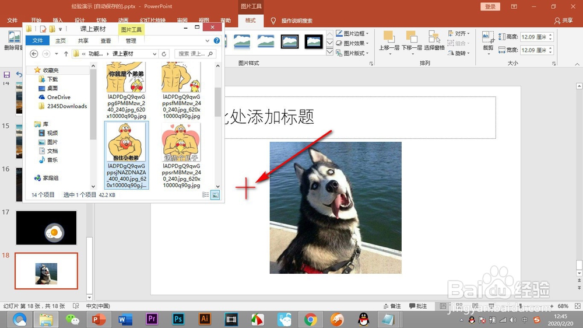Apply the black double-frame picture style
The height and width of the screenshot is (328, 583).
click(290, 41)
